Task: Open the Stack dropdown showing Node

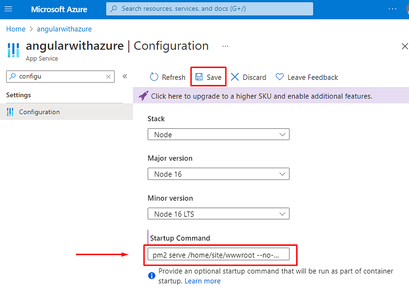Action: point(219,134)
